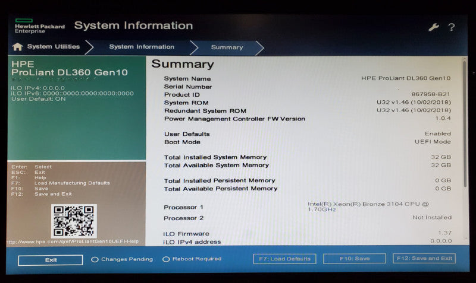Click Total Available Persistent Memory value 0 GB
Image resolution: width=476 pixels, height=283 pixels.
click(x=443, y=188)
